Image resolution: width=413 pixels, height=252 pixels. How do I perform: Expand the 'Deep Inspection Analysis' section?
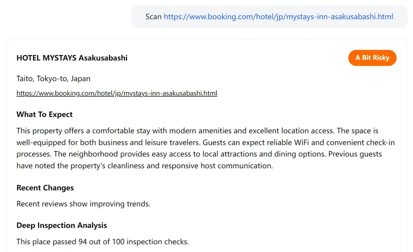pos(62,225)
